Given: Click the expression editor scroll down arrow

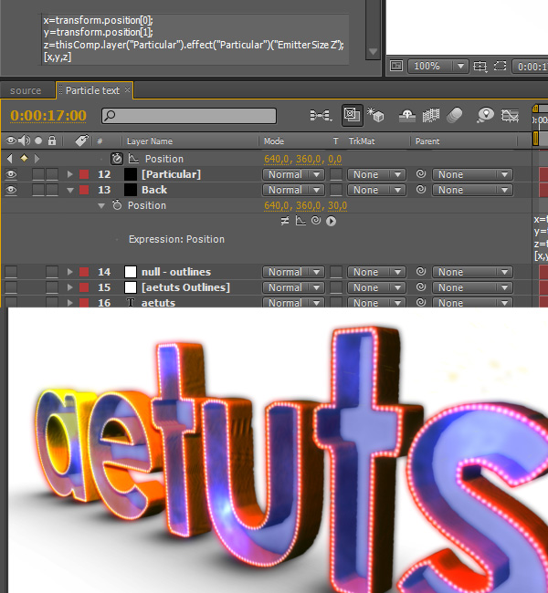Looking at the screenshot, I should coord(373,52).
